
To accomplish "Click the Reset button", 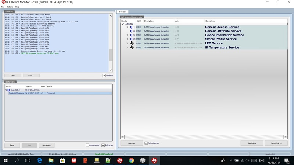I will coord(12,145).
